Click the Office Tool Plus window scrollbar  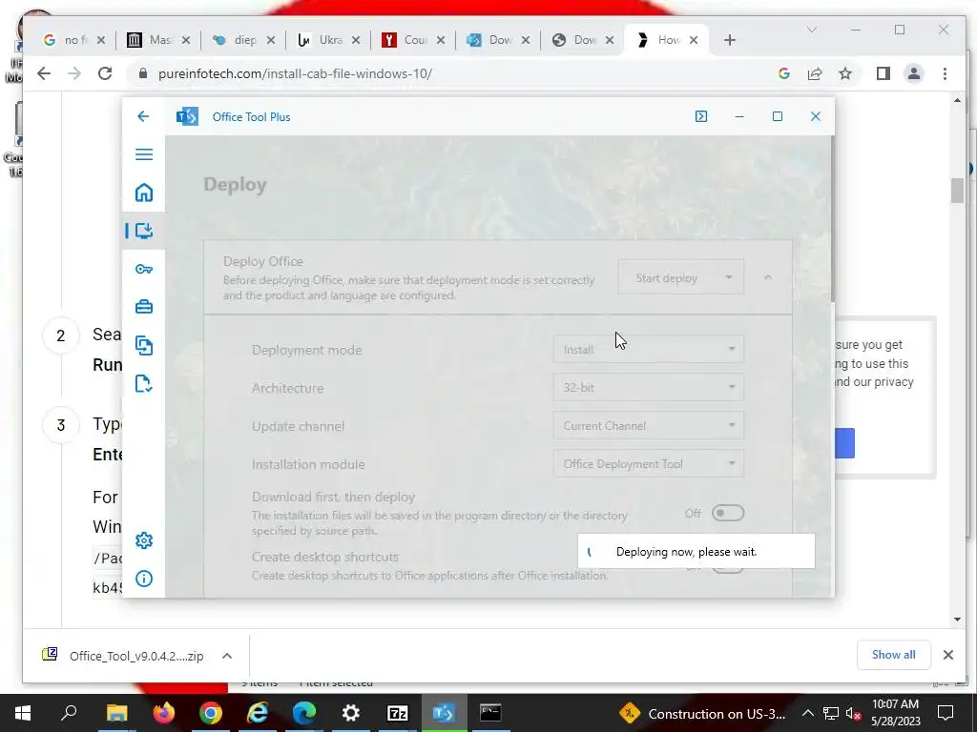click(832, 221)
